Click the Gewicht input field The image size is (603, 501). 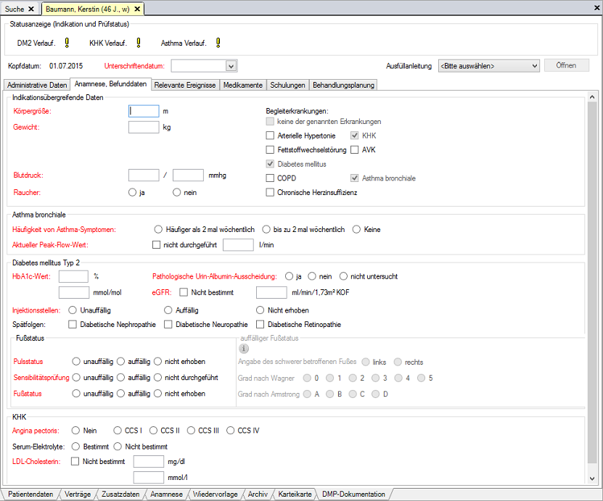(144, 127)
